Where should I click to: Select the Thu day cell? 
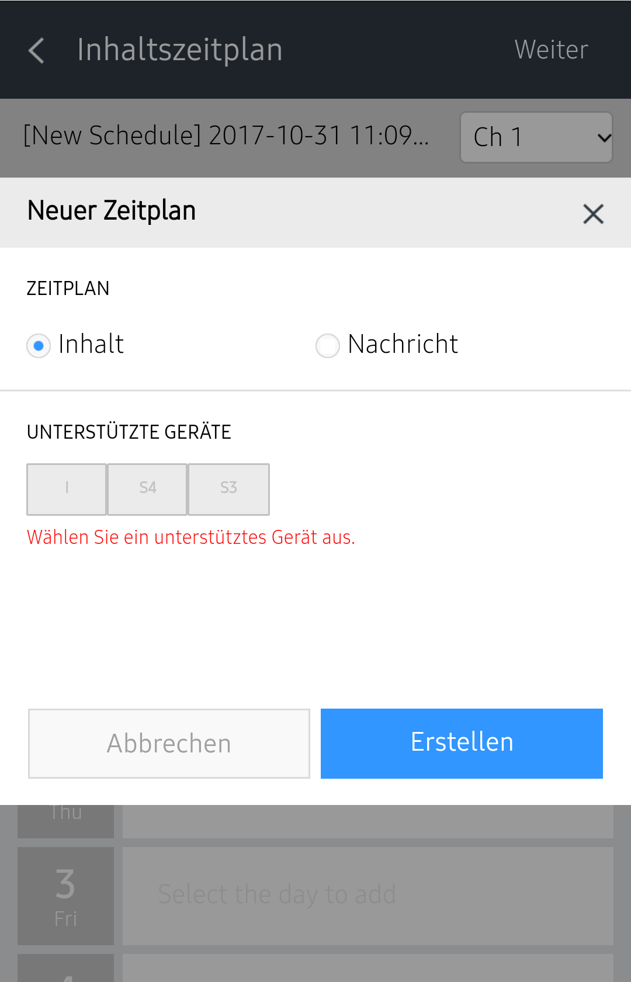[65, 819]
